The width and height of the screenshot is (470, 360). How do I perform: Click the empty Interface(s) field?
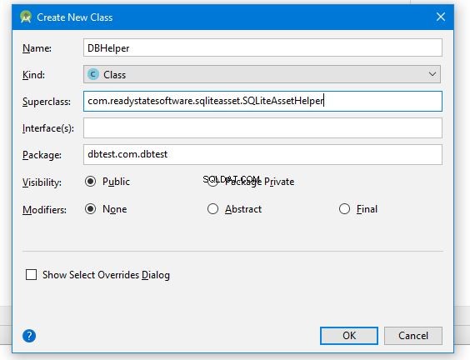tap(262, 128)
